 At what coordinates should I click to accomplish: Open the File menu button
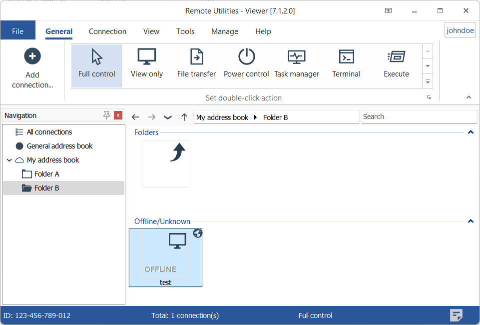pos(17,31)
